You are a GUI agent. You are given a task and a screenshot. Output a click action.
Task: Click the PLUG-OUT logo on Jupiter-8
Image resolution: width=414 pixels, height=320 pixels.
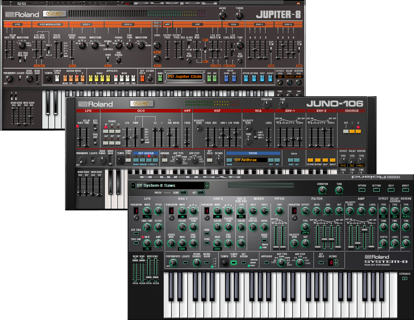coord(55,14)
